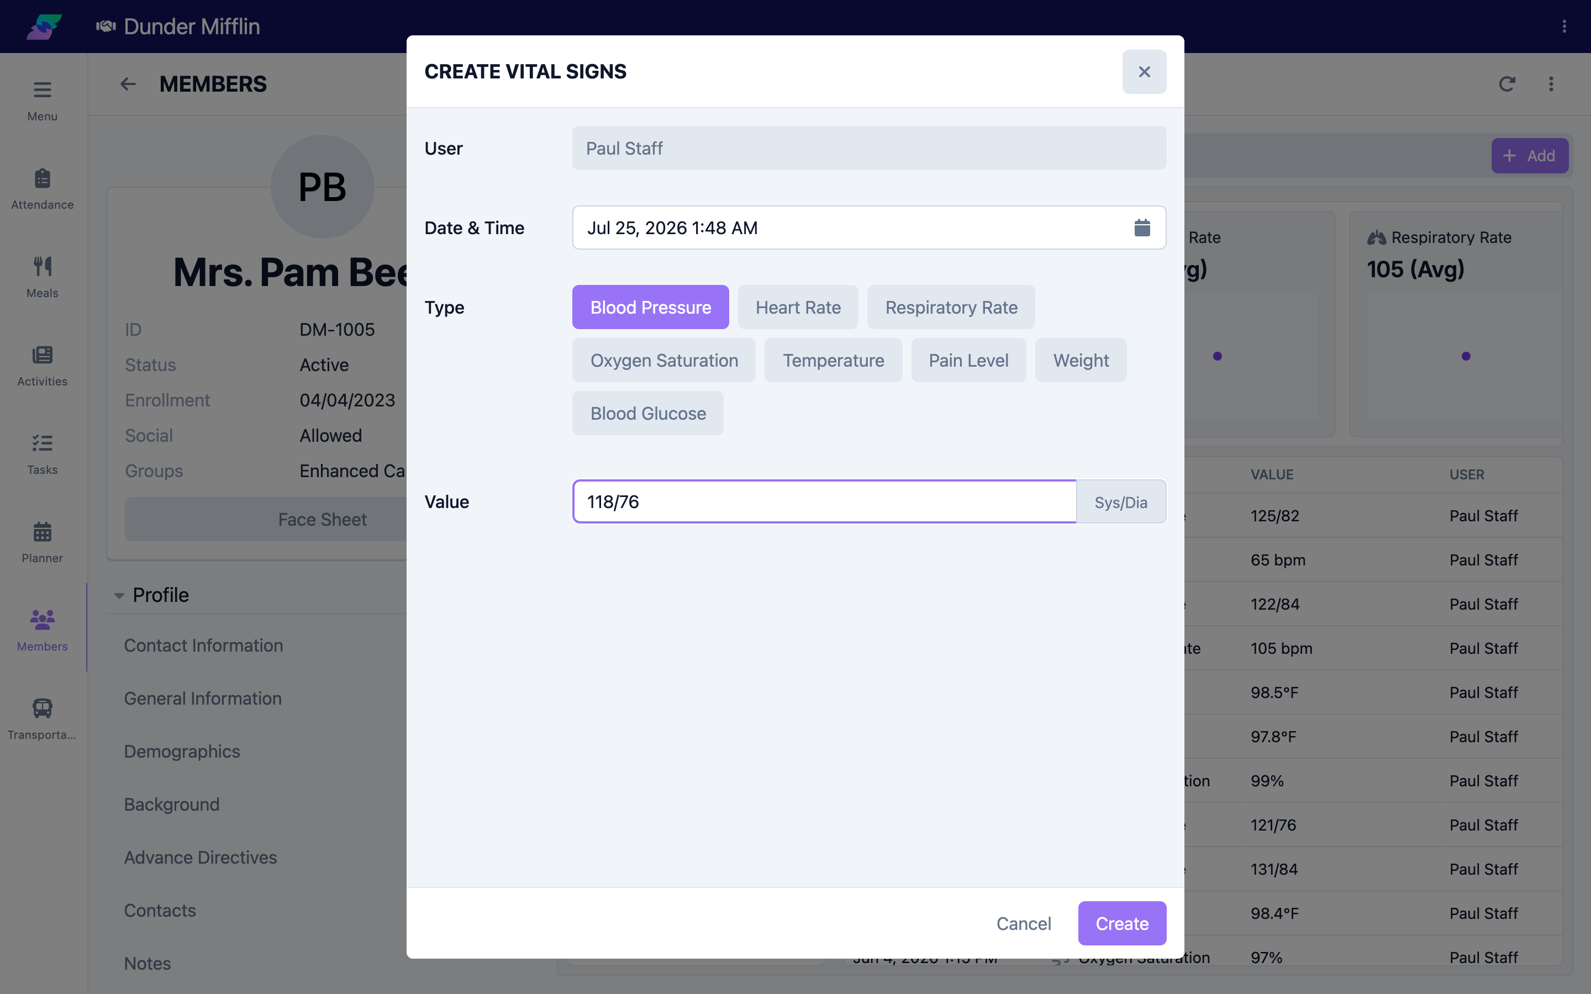Image resolution: width=1591 pixels, height=994 pixels.
Task: Close the Create Vital Signs dialog
Action: tap(1144, 72)
